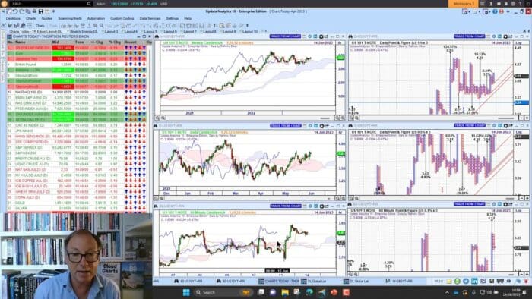Viewport: 532px width, 299px height.
Task: Click the settings gear in top Point & Figure header
Action: coord(505,36)
